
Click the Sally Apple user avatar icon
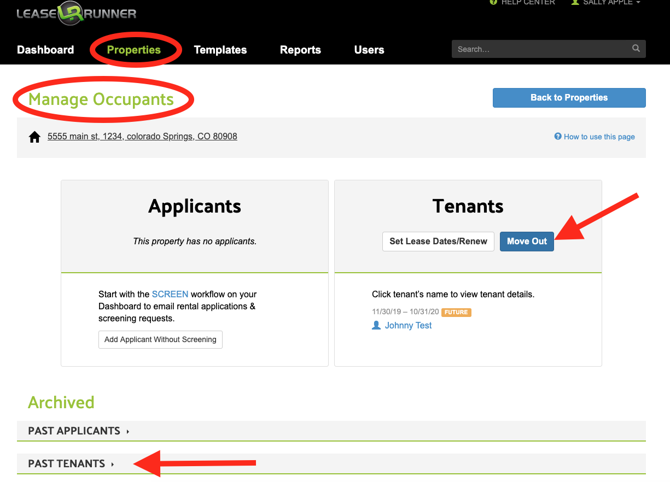pos(575,3)
